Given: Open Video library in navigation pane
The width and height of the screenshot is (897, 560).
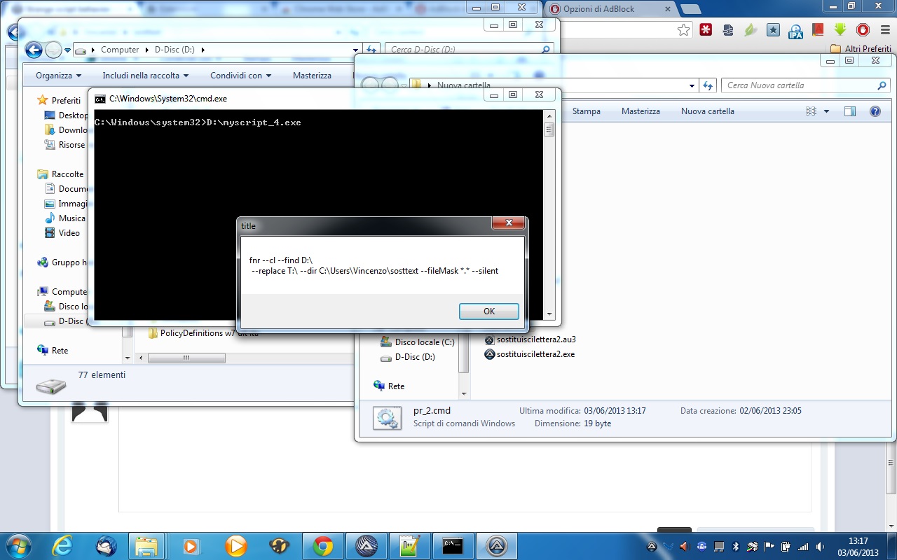Looking at the screenshot, I should coord(69,233).
